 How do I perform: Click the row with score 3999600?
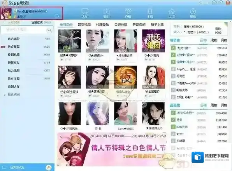point(199,134)
